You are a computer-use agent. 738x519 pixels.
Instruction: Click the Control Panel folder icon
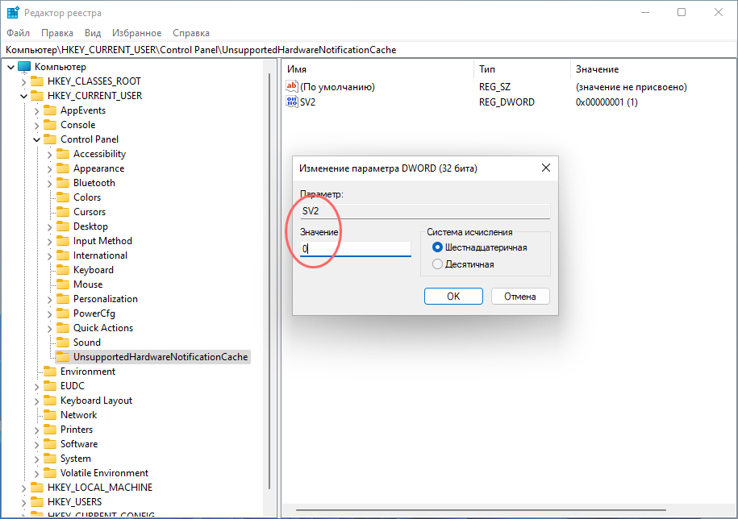pyautogui.click(x=50, y=139)
